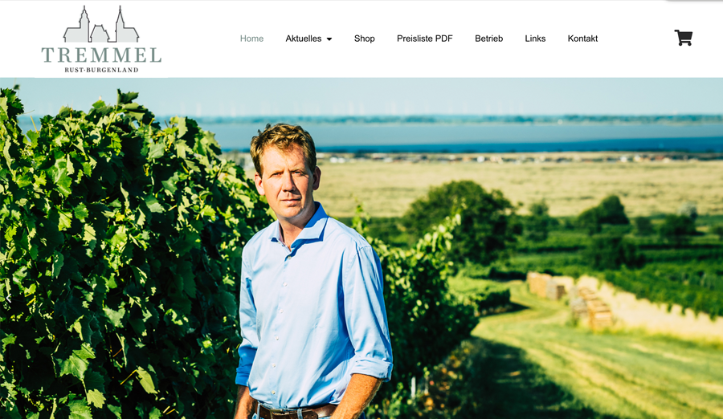The image size is (723, 419).
Task: Open the Kontakt page
Action: [x=582, y=39]
